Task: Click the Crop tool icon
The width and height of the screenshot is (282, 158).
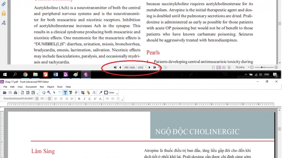Action: (x=83, y=93)
